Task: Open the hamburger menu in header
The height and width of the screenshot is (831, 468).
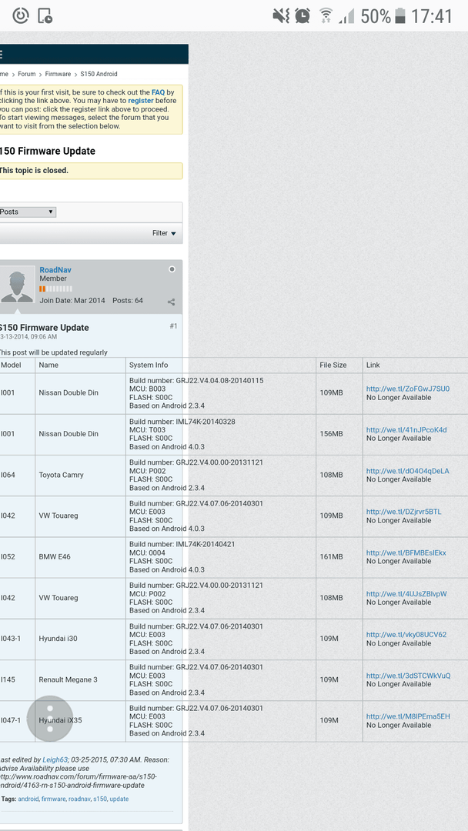Action: point(1,54)
